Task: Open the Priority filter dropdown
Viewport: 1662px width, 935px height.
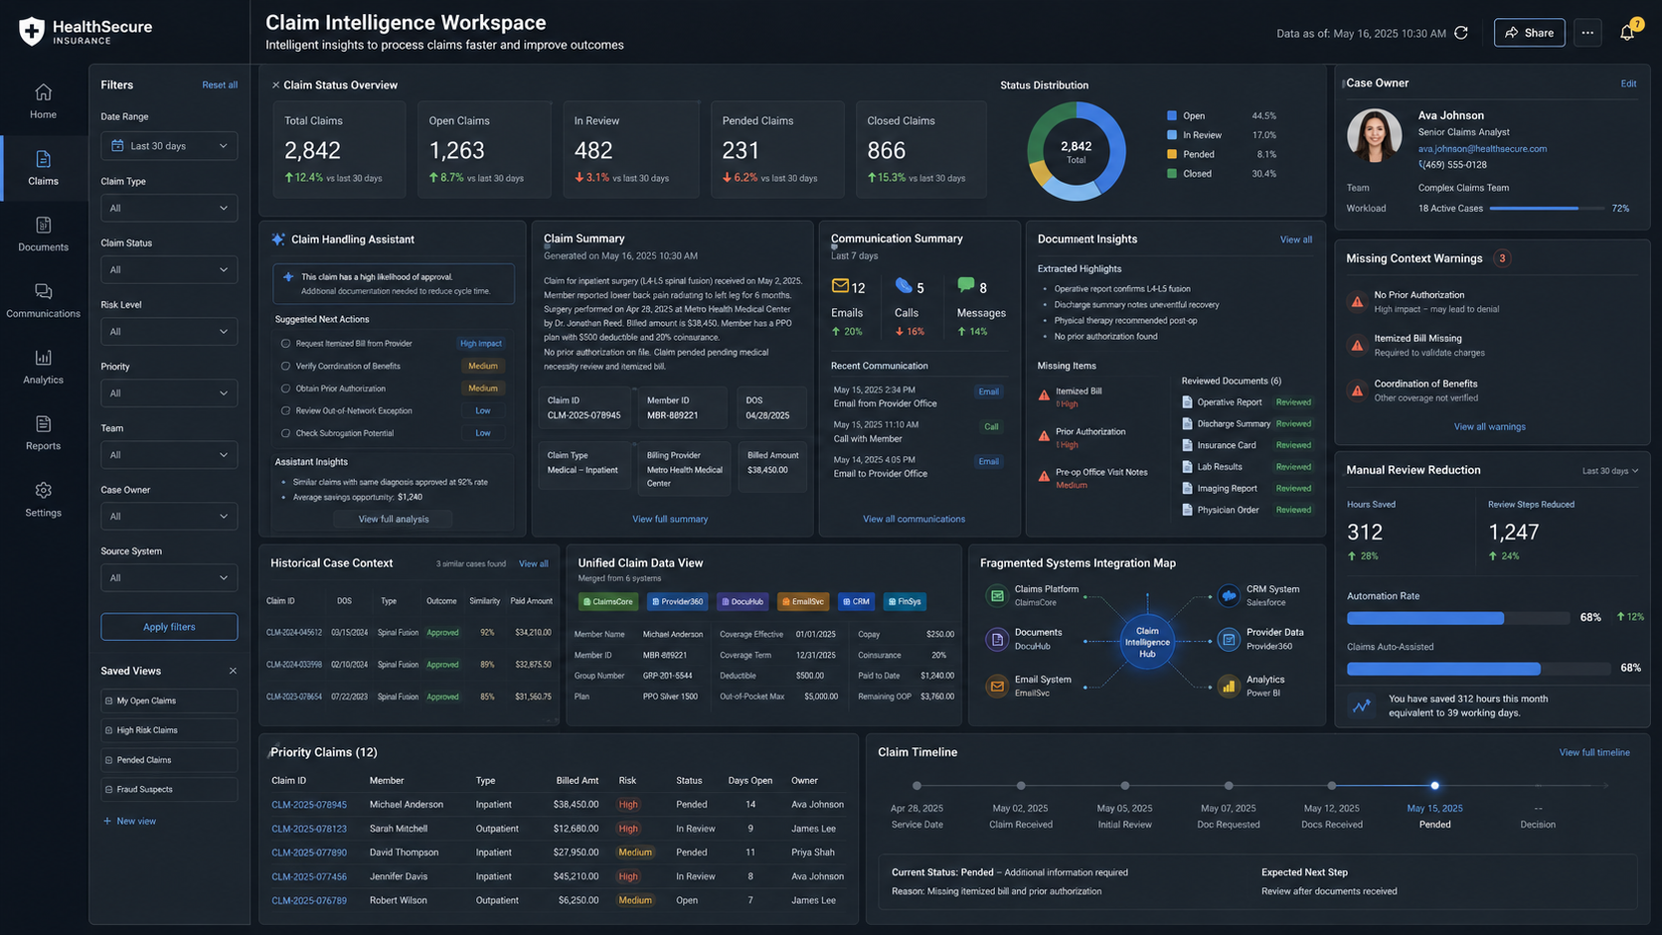Action: click(169, 392)
